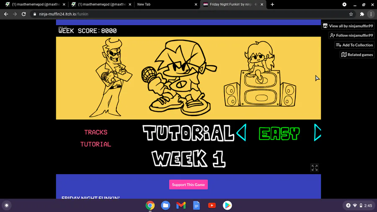377x212 pixels.
Task: Close the first maxthememegod tab
Action: 64,4
